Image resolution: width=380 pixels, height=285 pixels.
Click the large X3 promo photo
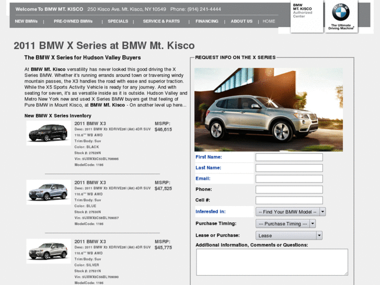[x=269, y=110]
